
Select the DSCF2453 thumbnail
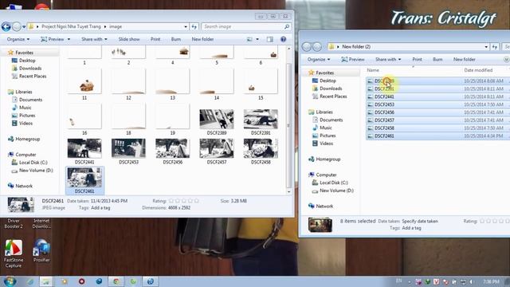[128, 148]
